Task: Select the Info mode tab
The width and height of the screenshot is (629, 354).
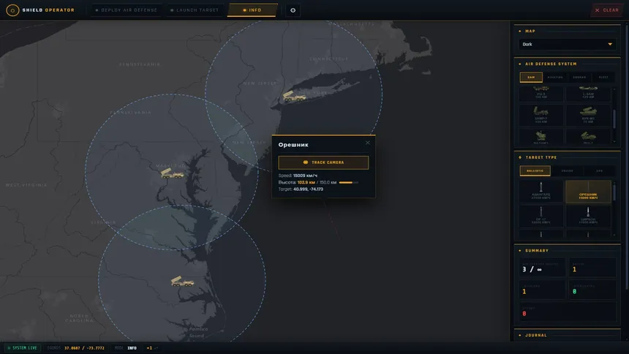Action: point(252,10)
